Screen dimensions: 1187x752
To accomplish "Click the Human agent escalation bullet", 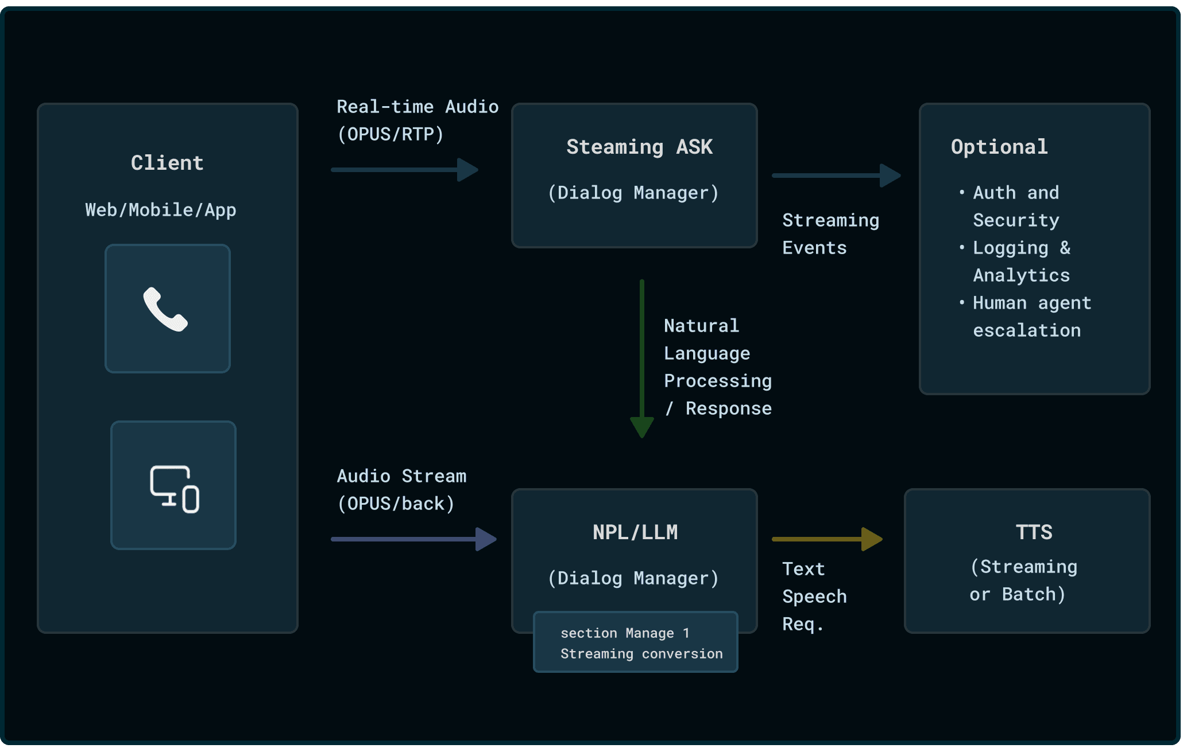I will point(1026,317).
